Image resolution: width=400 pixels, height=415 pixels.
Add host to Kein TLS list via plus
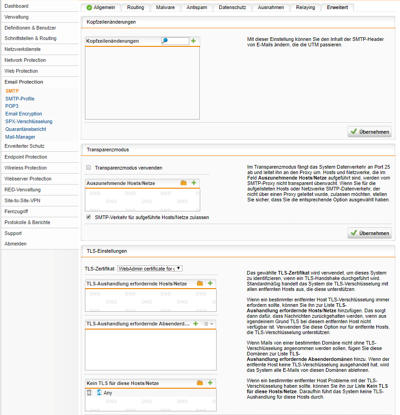(210, 383)
